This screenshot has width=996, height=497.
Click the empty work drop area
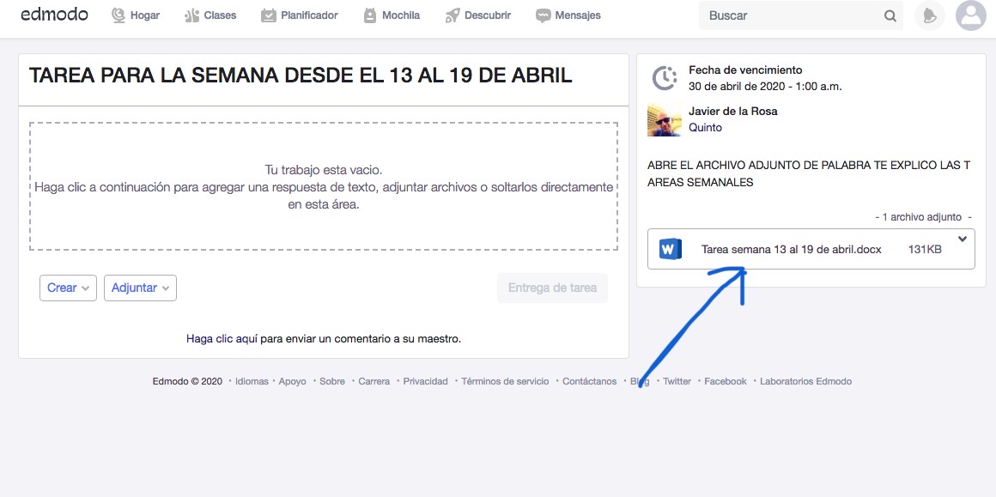[324, 186]
